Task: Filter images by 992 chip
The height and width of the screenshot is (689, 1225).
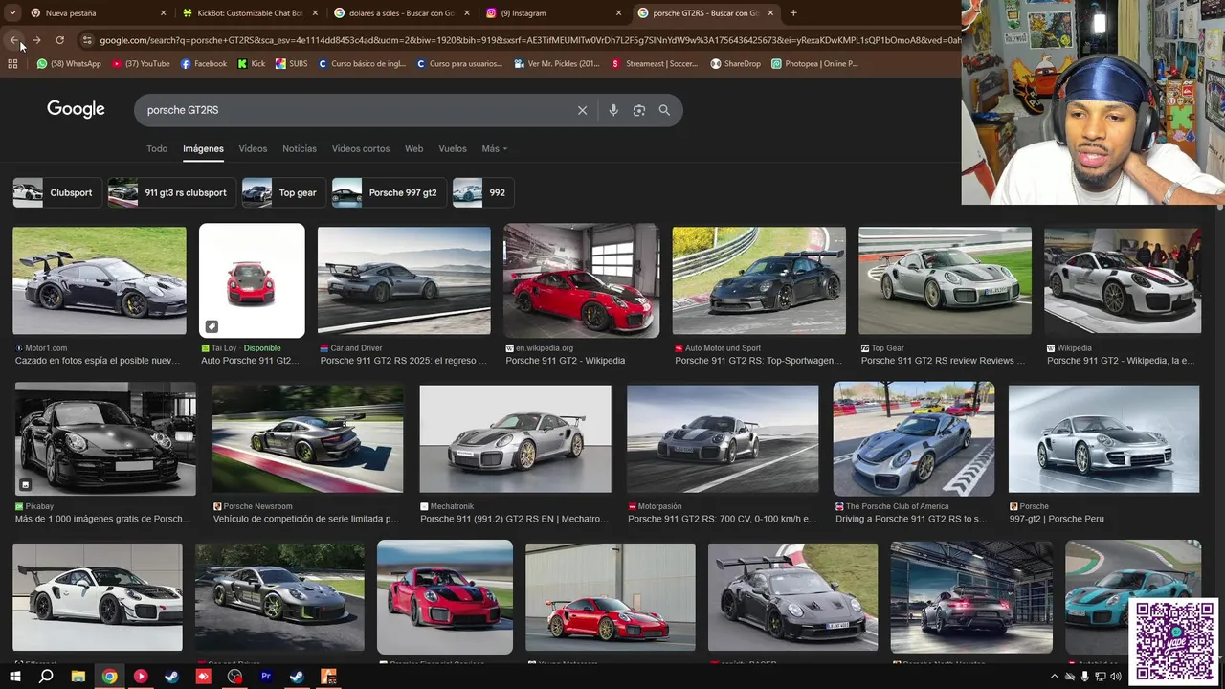Action: pyautogui.click(x=482, y=192)
